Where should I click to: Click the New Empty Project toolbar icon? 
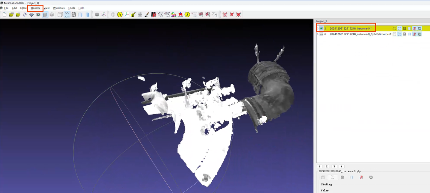[4, 14]
